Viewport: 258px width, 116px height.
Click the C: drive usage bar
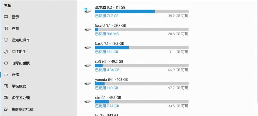click(x=142, y=12)
